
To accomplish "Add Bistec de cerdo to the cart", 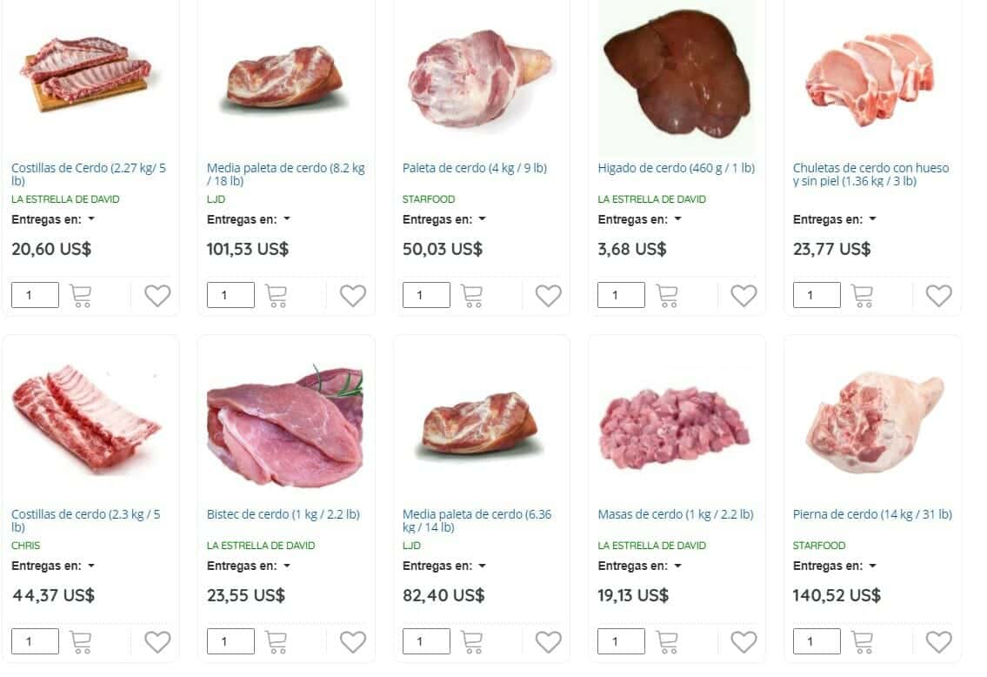I will [x=277, y=641].
